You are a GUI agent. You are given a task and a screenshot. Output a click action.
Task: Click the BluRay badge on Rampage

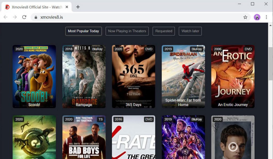(97, 49)
